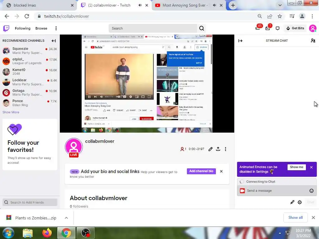Click the moderator sword icon in chat
The width and height of the screenshot is (319, 239).
tap(292, 202)
